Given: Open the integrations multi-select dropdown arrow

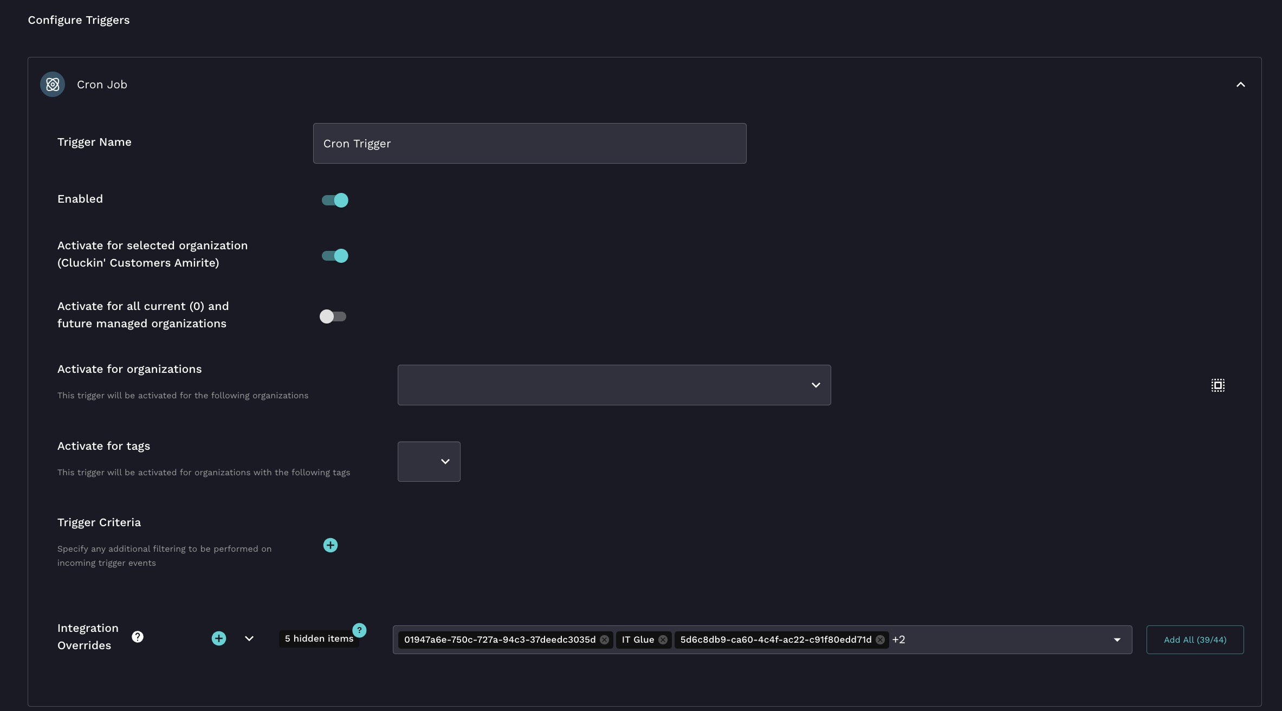Looking at the screenshot, I should click(x=1117, y=640).
